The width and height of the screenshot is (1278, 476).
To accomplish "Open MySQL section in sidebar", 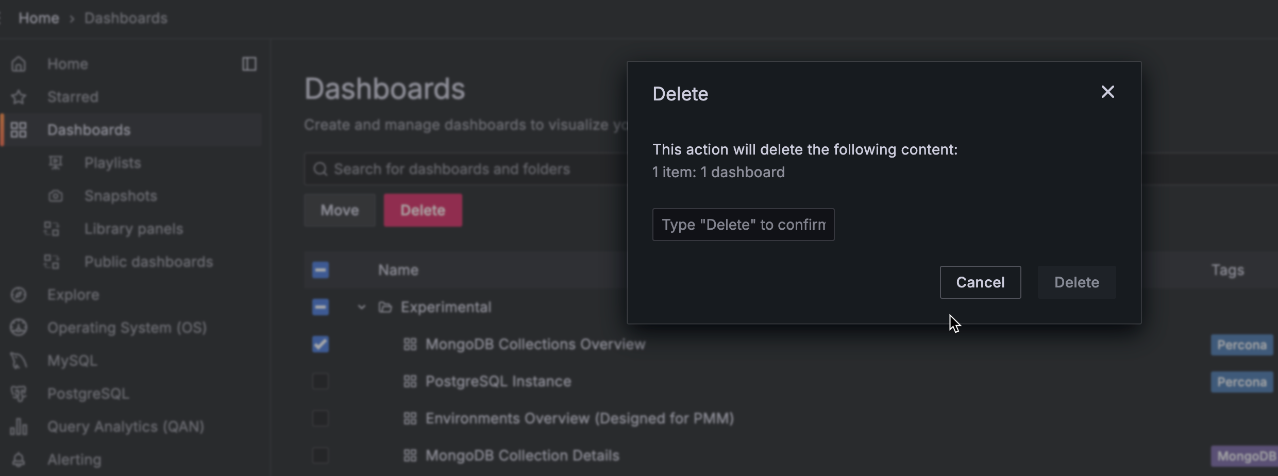I will tap(72, 361).
